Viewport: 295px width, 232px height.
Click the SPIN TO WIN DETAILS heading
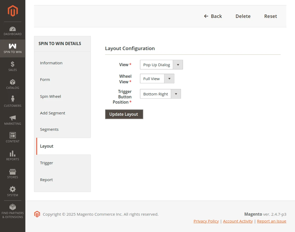point(60,43)
